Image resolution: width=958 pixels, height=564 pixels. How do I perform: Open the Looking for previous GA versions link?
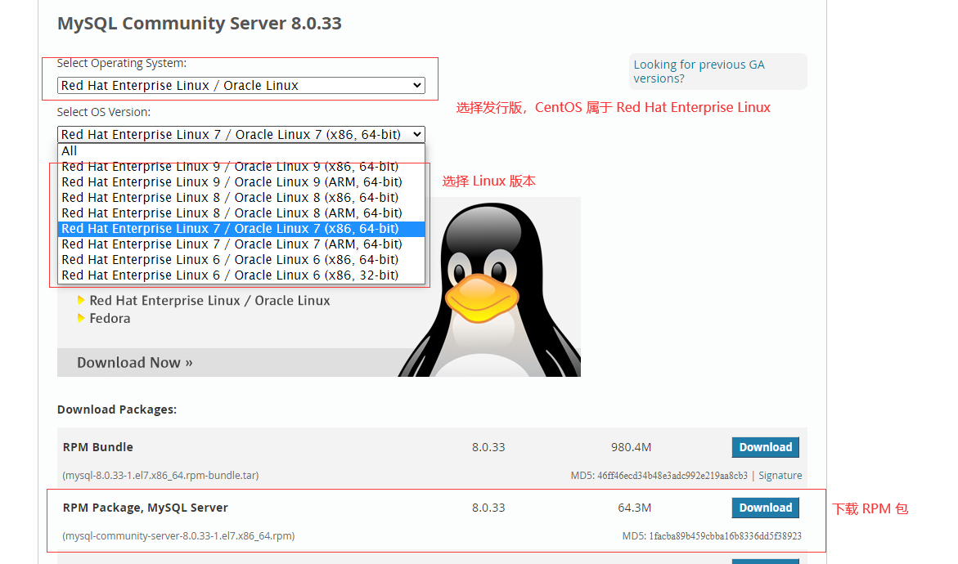(x=699, y=71)
